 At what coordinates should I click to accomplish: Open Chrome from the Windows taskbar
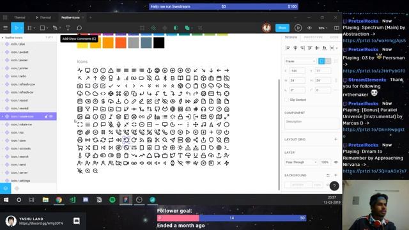[59, 200]
